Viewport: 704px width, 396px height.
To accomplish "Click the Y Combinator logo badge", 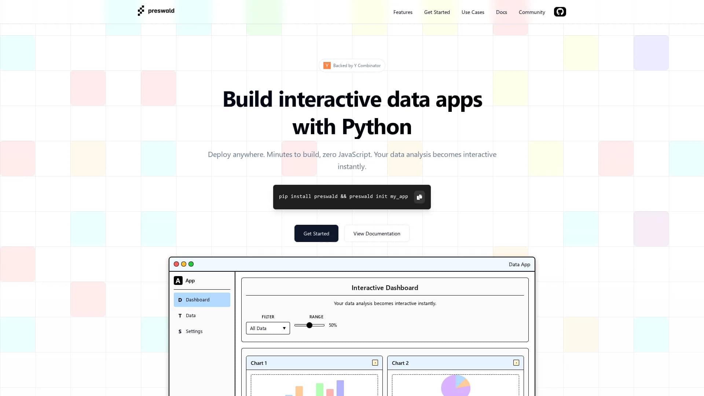I will pos(327,65).
